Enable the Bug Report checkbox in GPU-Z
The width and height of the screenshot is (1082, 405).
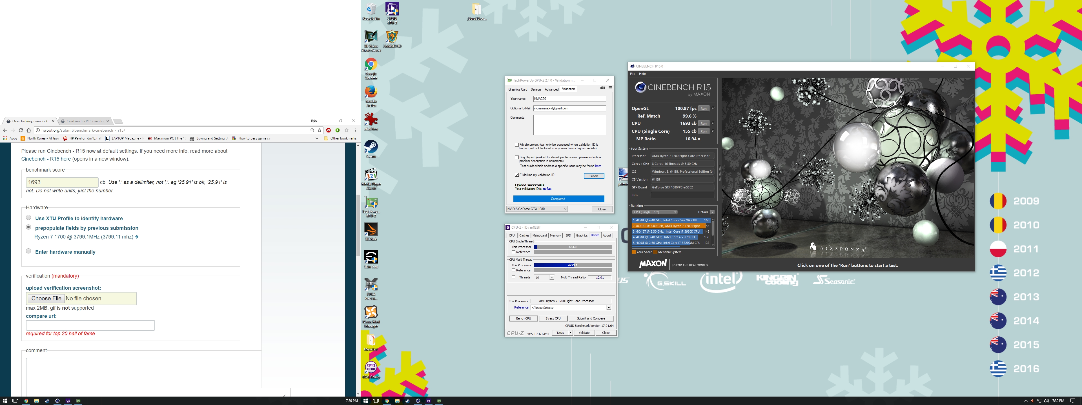pos(517,157)
